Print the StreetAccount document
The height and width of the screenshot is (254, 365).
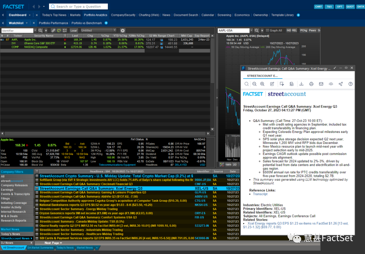[x=311, y=84]
